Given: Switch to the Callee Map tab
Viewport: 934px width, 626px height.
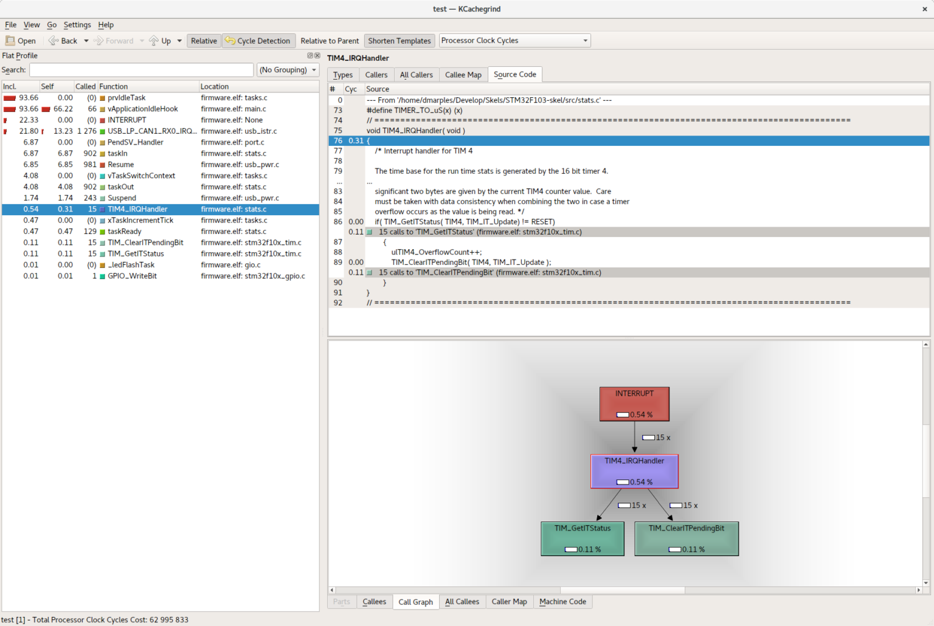Looking at the screenshot, I should pyautogui.click(x=463, y=74).
